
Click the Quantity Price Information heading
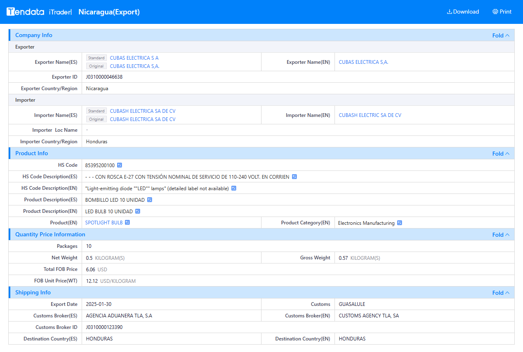50,235
